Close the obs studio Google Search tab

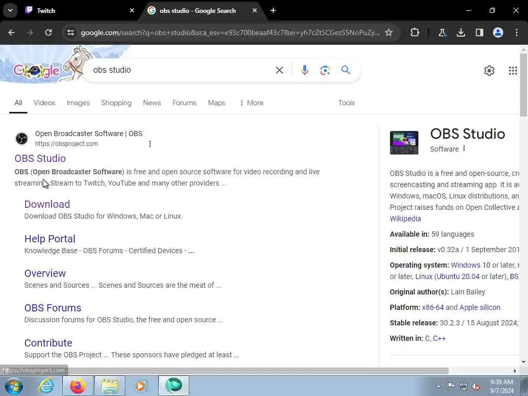[x=255, y=10]
